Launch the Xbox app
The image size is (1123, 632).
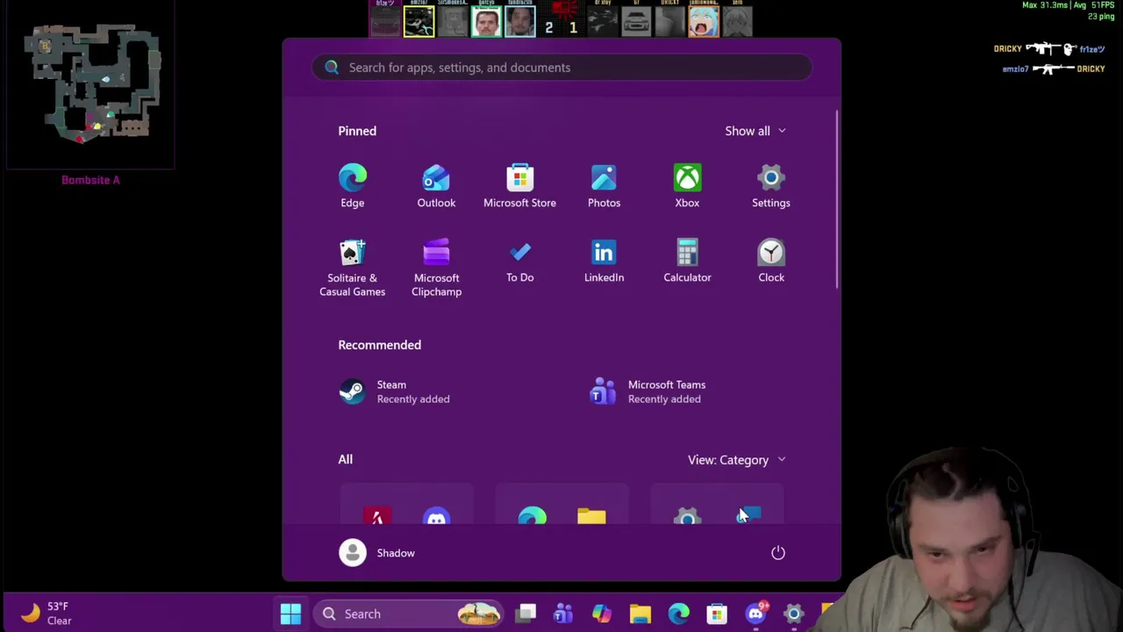tap(687, 187)
